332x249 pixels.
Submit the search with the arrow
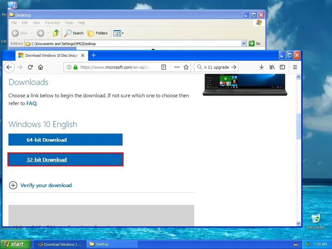point(234,67)
